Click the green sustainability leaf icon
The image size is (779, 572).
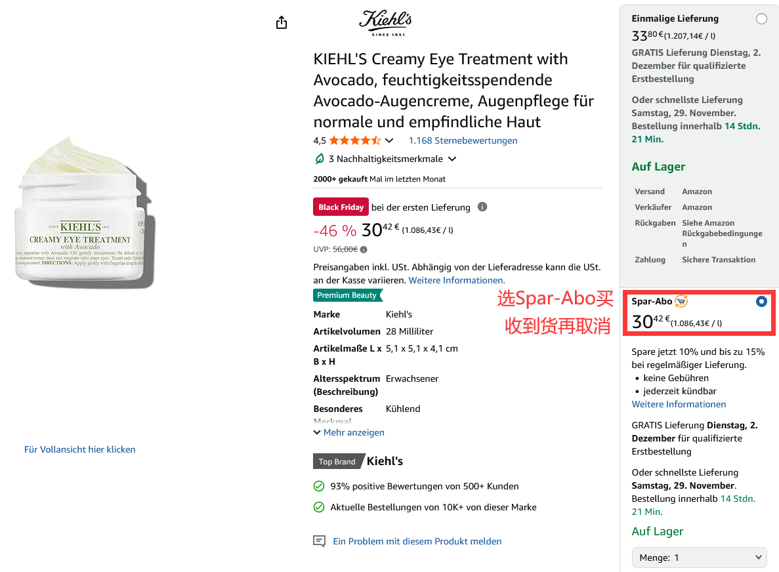coord(320,159)
